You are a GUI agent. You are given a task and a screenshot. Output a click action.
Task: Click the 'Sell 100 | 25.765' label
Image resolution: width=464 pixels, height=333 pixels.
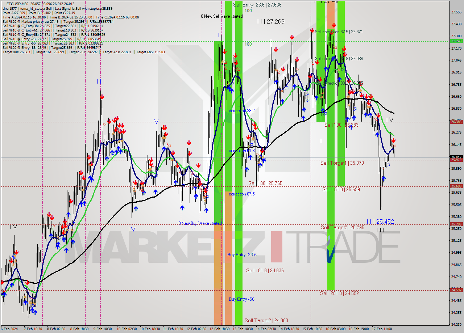pos(265,184)
